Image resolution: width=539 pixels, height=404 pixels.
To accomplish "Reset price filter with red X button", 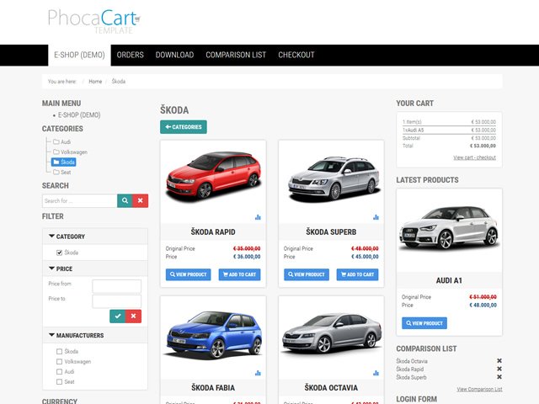I will [x=133, y=316].
